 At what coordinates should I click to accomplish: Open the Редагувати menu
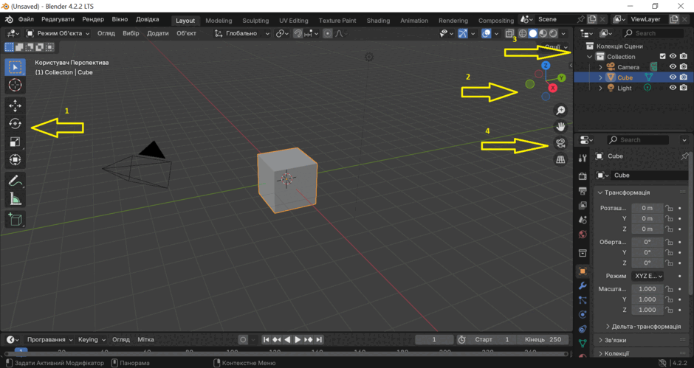click(x=58, y=19)
